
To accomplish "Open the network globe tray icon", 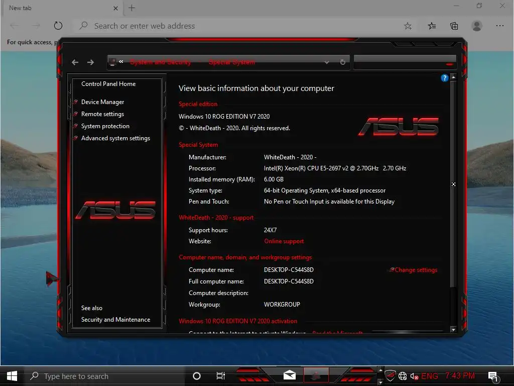I will point(403,376).
